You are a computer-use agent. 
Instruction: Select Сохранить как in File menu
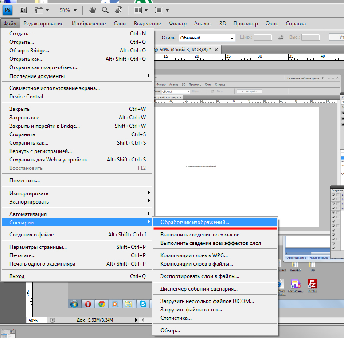click(29, 143)
